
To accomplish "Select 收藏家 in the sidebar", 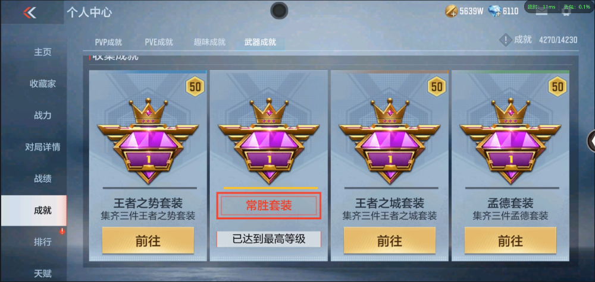I will [42, 84].
